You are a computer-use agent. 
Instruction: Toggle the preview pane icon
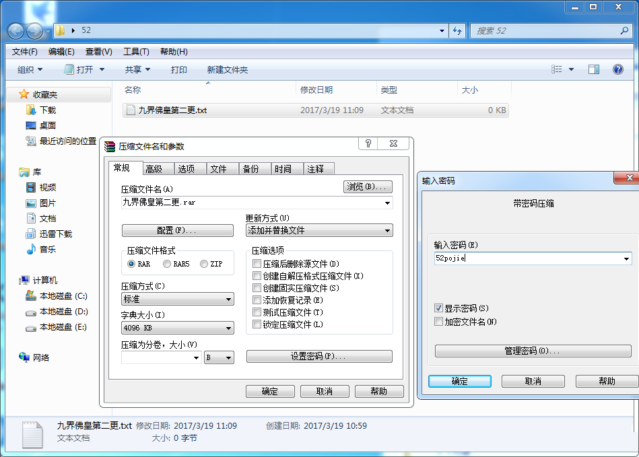(594, 69)
